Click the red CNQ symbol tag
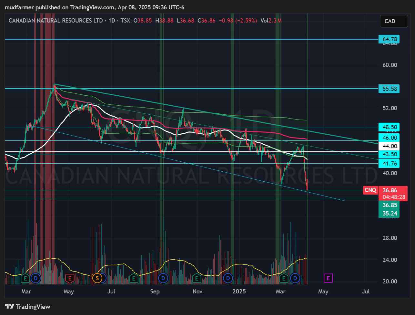Viewport: 415px width, 315px height. pyautogui.click(x=370, y=190)
